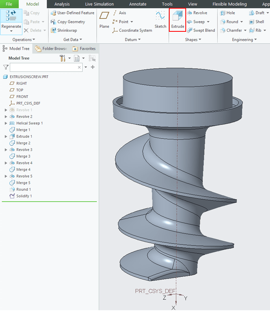Open the Sweep dropdown arrow
Screen dimensions: 270x311
tap(208, 22)
